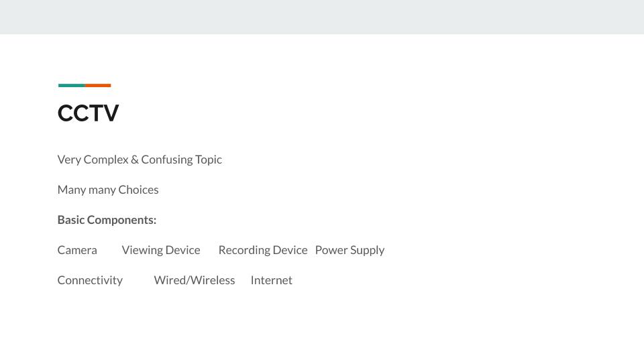
Task: Click the CCTV slide title
Action: pyautogui.click(x=88, y=113)
